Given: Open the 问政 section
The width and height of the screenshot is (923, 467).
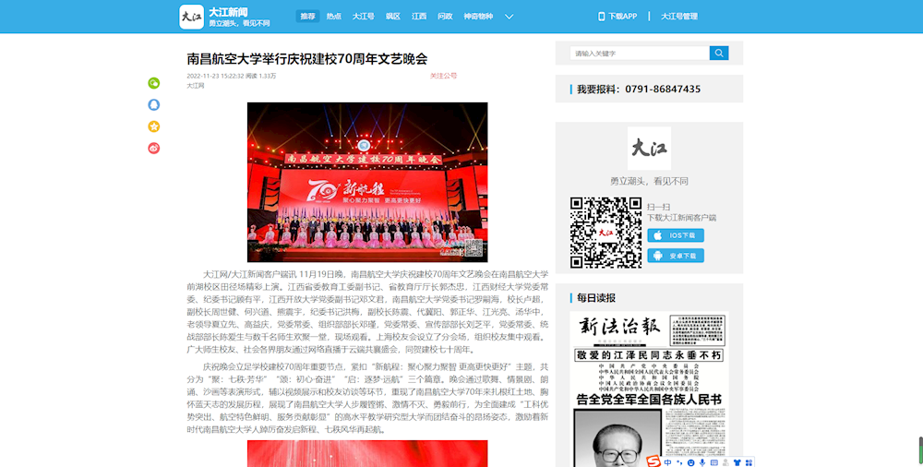Looking at the screenshot, I should [x=445, y=17].
